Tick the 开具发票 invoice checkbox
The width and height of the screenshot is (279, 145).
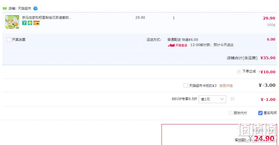(x=9, y=40)
